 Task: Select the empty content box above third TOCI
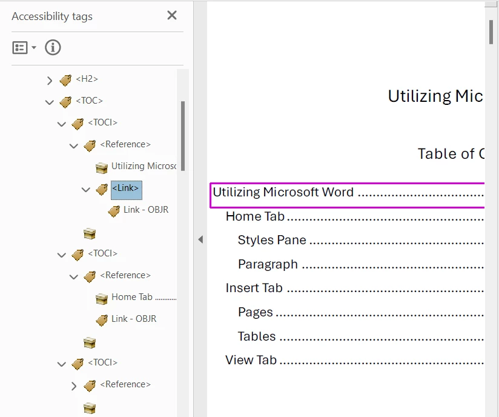(x=90, y=343)
